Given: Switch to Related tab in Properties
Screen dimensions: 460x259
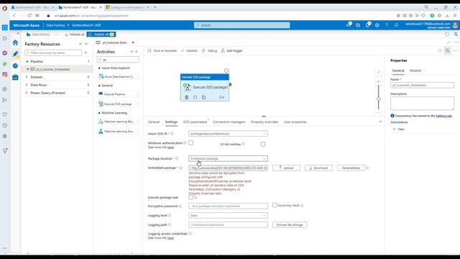Looking at the screenshot, I should (415, 71).
